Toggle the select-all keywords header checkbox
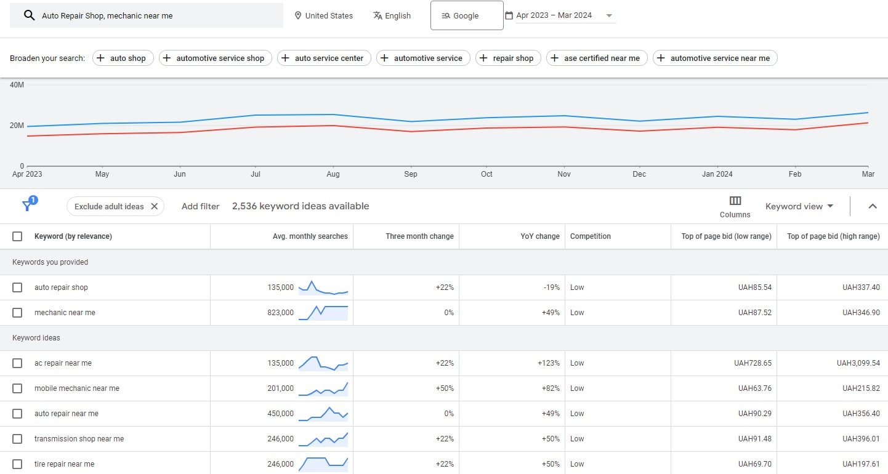 [x=17, y=236]
